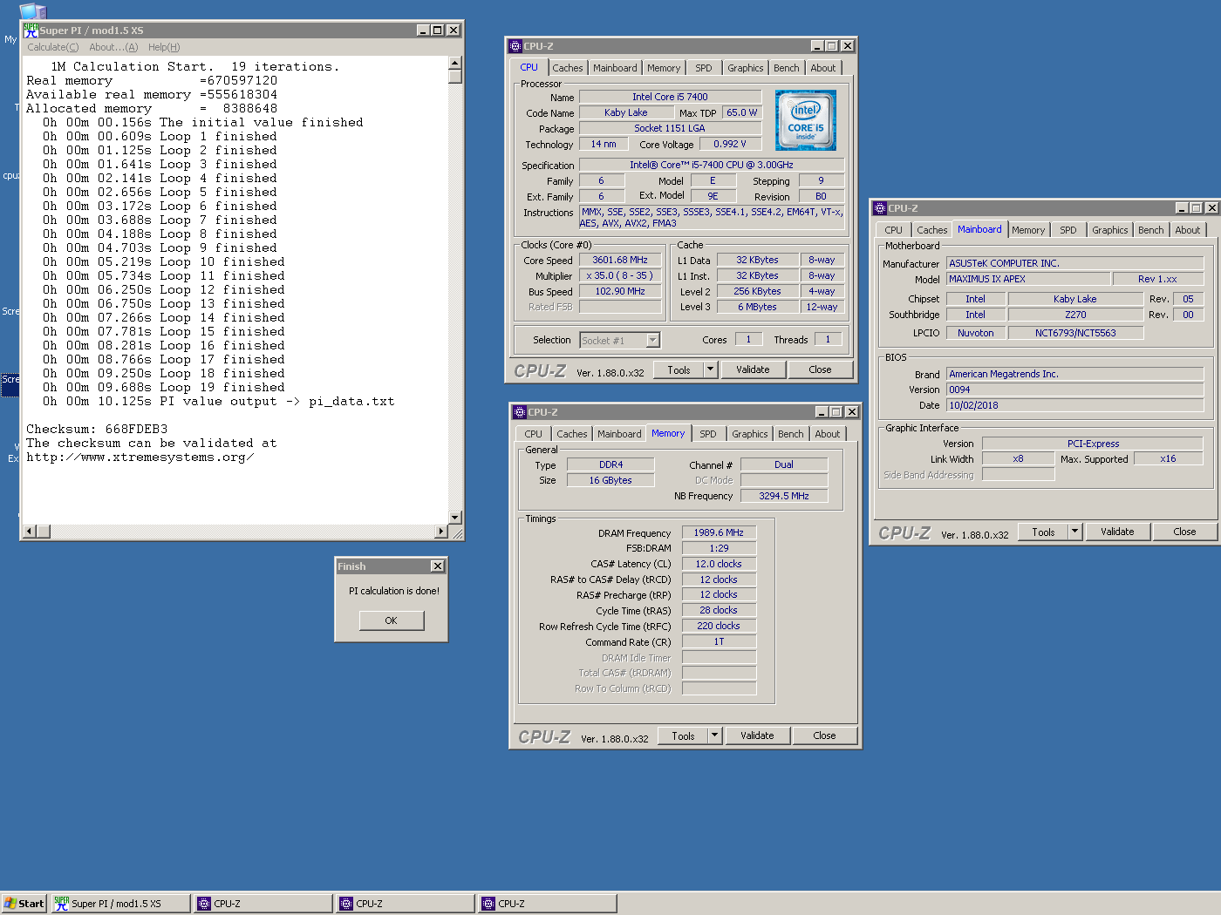Select Memory tab in CPU-Z CPU window
1221x915 pixels.
664,68
